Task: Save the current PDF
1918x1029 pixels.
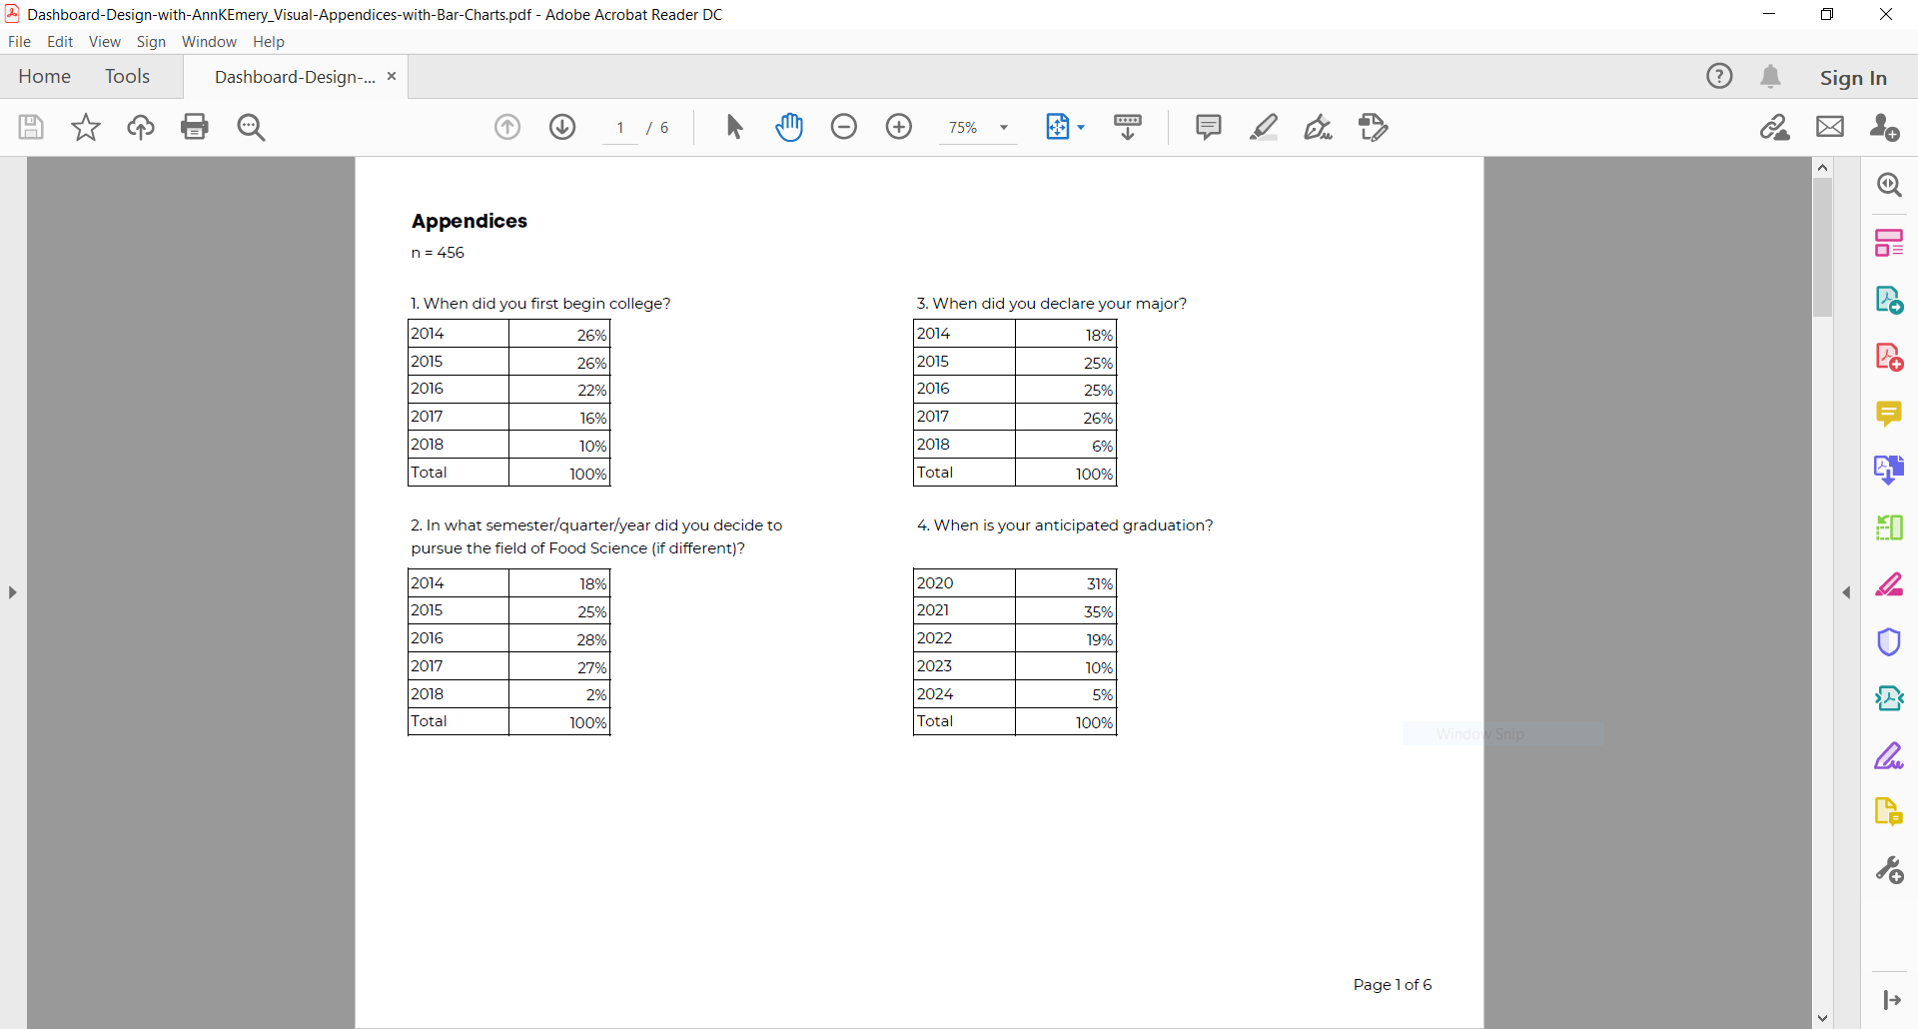Action: [x=31, y=127]
